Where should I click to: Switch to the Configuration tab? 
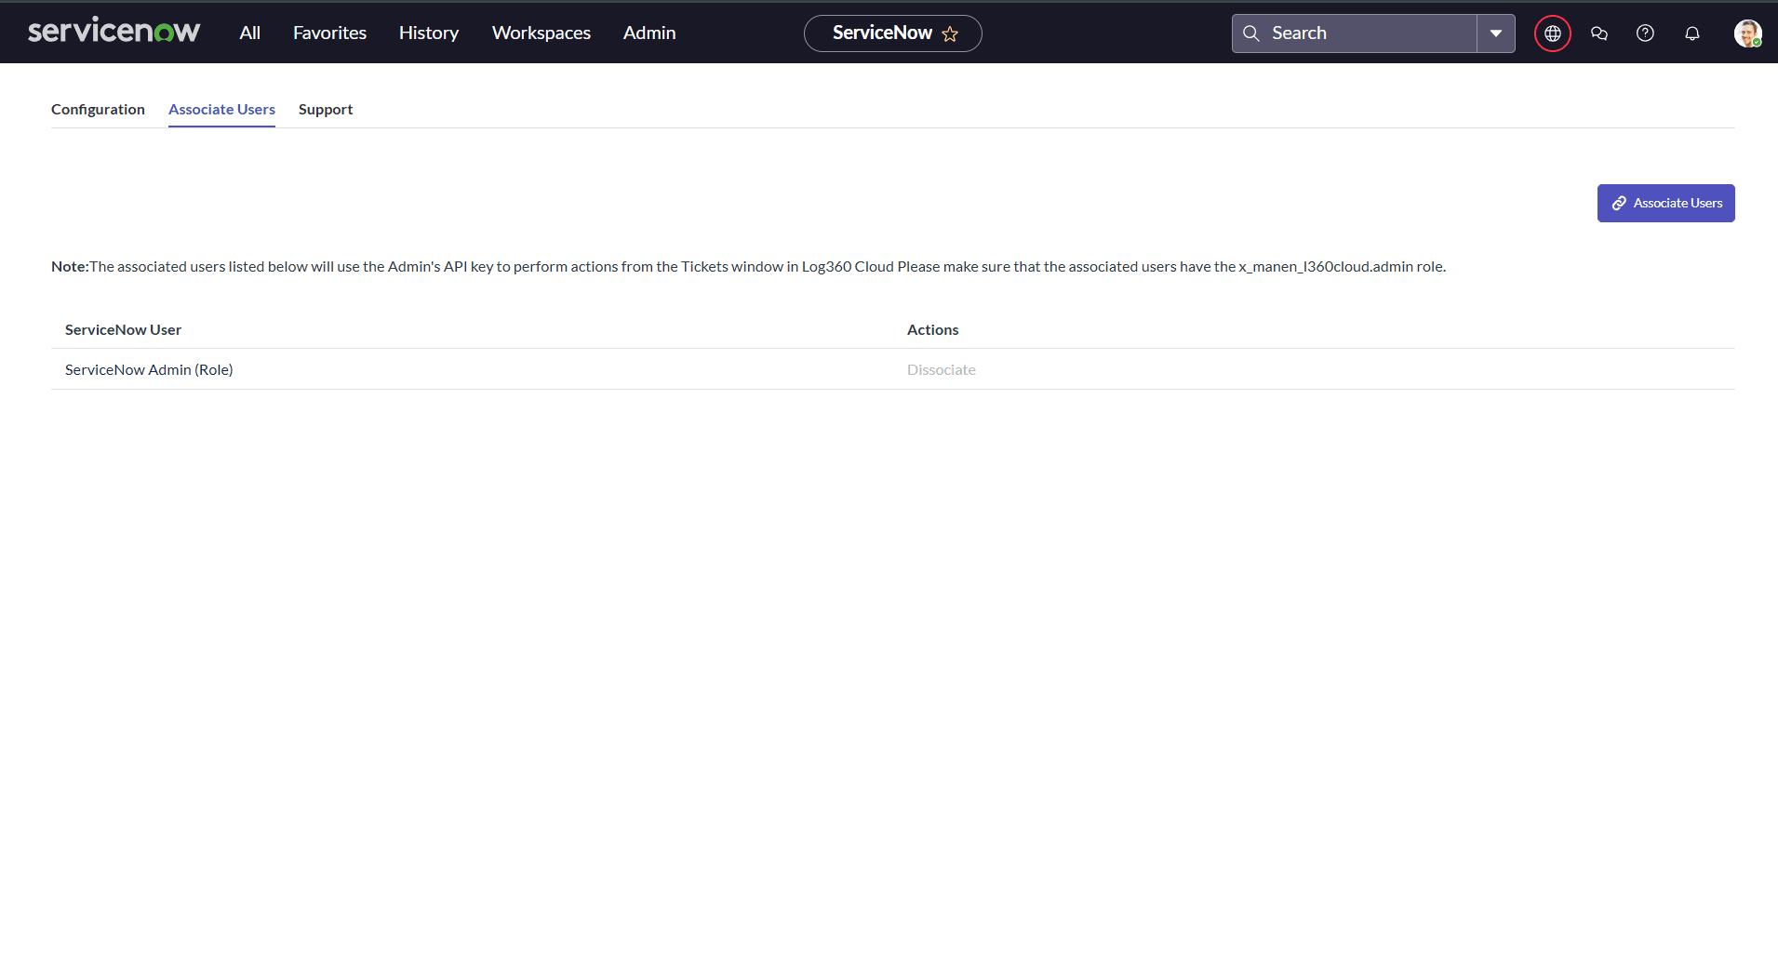pos(98,109)
